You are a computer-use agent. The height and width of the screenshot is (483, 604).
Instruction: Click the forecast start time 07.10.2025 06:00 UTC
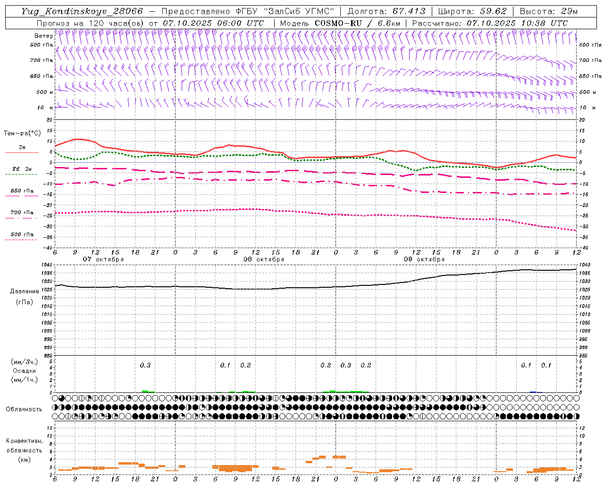(x=213, y=23)
